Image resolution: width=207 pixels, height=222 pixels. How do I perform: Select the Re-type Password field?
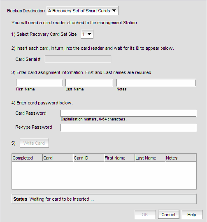pos(128,127)
